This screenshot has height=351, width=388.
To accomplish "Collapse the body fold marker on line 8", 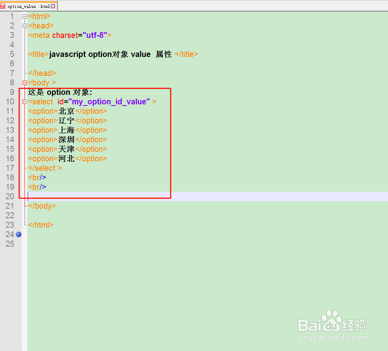I will [25, 83].
